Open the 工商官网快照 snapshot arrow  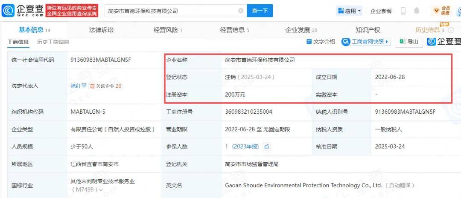pyautogui.click(x=387, y=42)
